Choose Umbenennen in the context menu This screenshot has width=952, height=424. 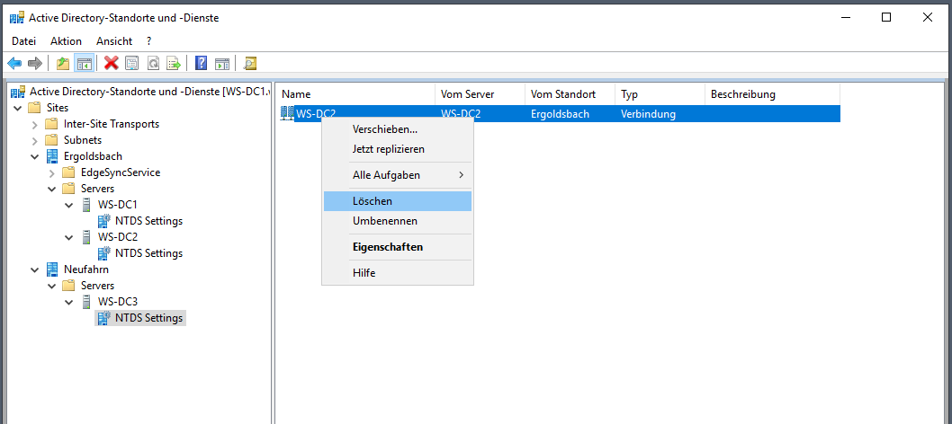tap(398, 221)
